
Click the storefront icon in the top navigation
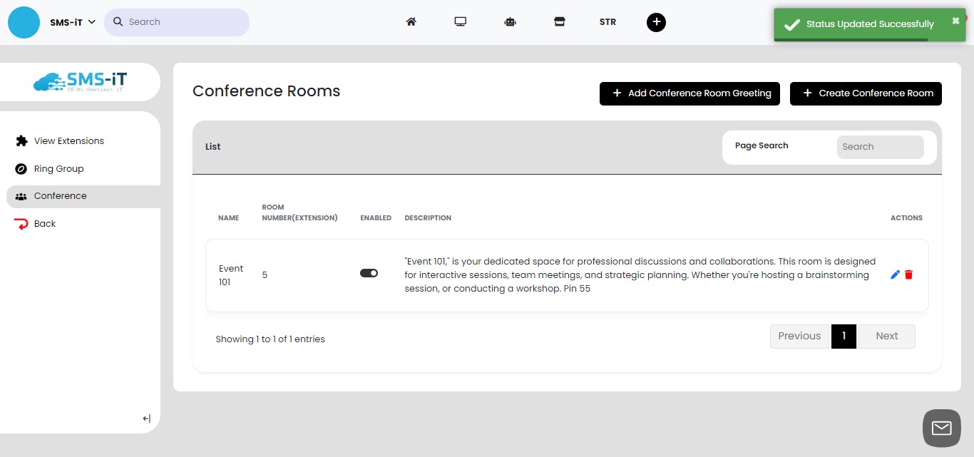pos(560,22)
